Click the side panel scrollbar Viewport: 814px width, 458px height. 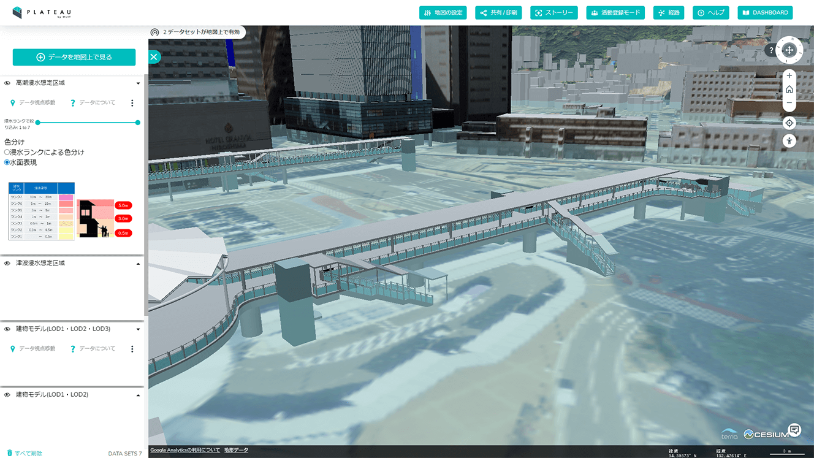146,196
